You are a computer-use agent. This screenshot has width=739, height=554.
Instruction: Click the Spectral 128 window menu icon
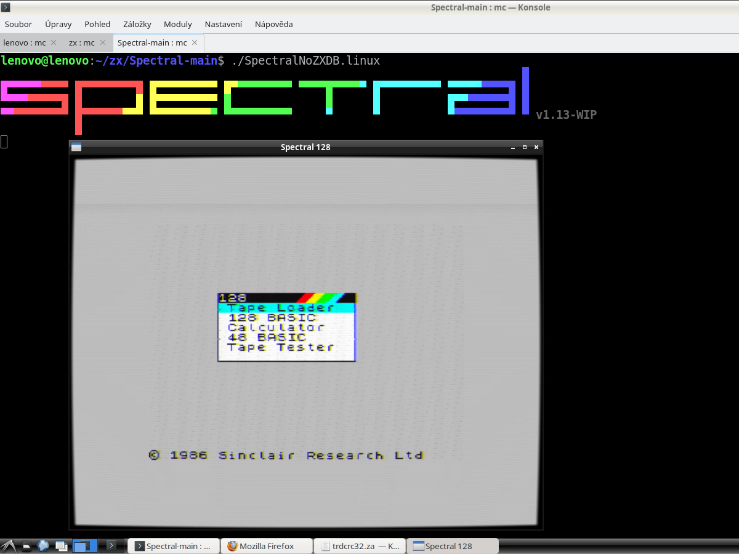tap(76, 147)
